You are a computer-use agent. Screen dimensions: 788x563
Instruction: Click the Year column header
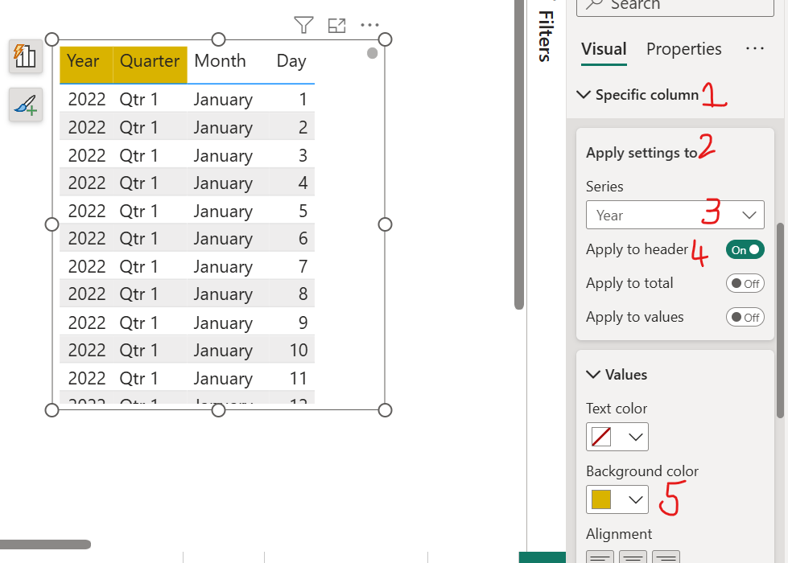click(86, 65)
